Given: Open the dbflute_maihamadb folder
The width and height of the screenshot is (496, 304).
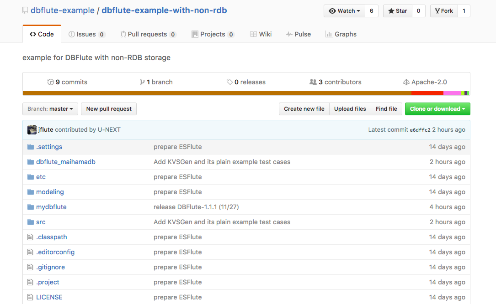Looking at the screenshot, I should [x=66, y=162].
